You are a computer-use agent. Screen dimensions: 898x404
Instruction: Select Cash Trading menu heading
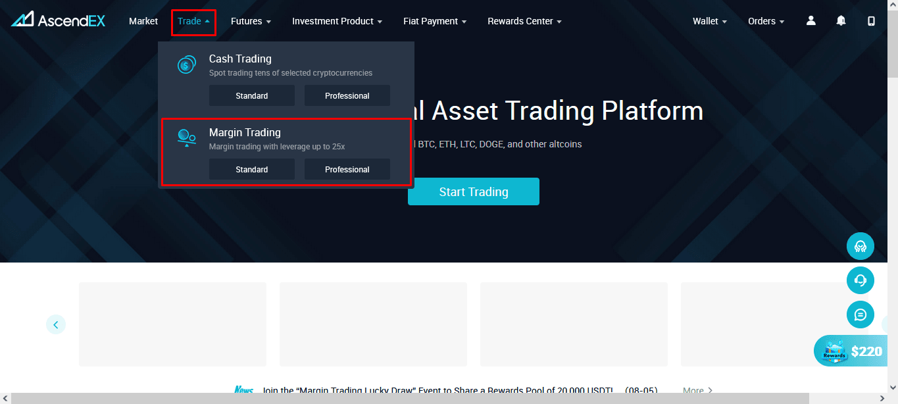(x=240, y=59)
